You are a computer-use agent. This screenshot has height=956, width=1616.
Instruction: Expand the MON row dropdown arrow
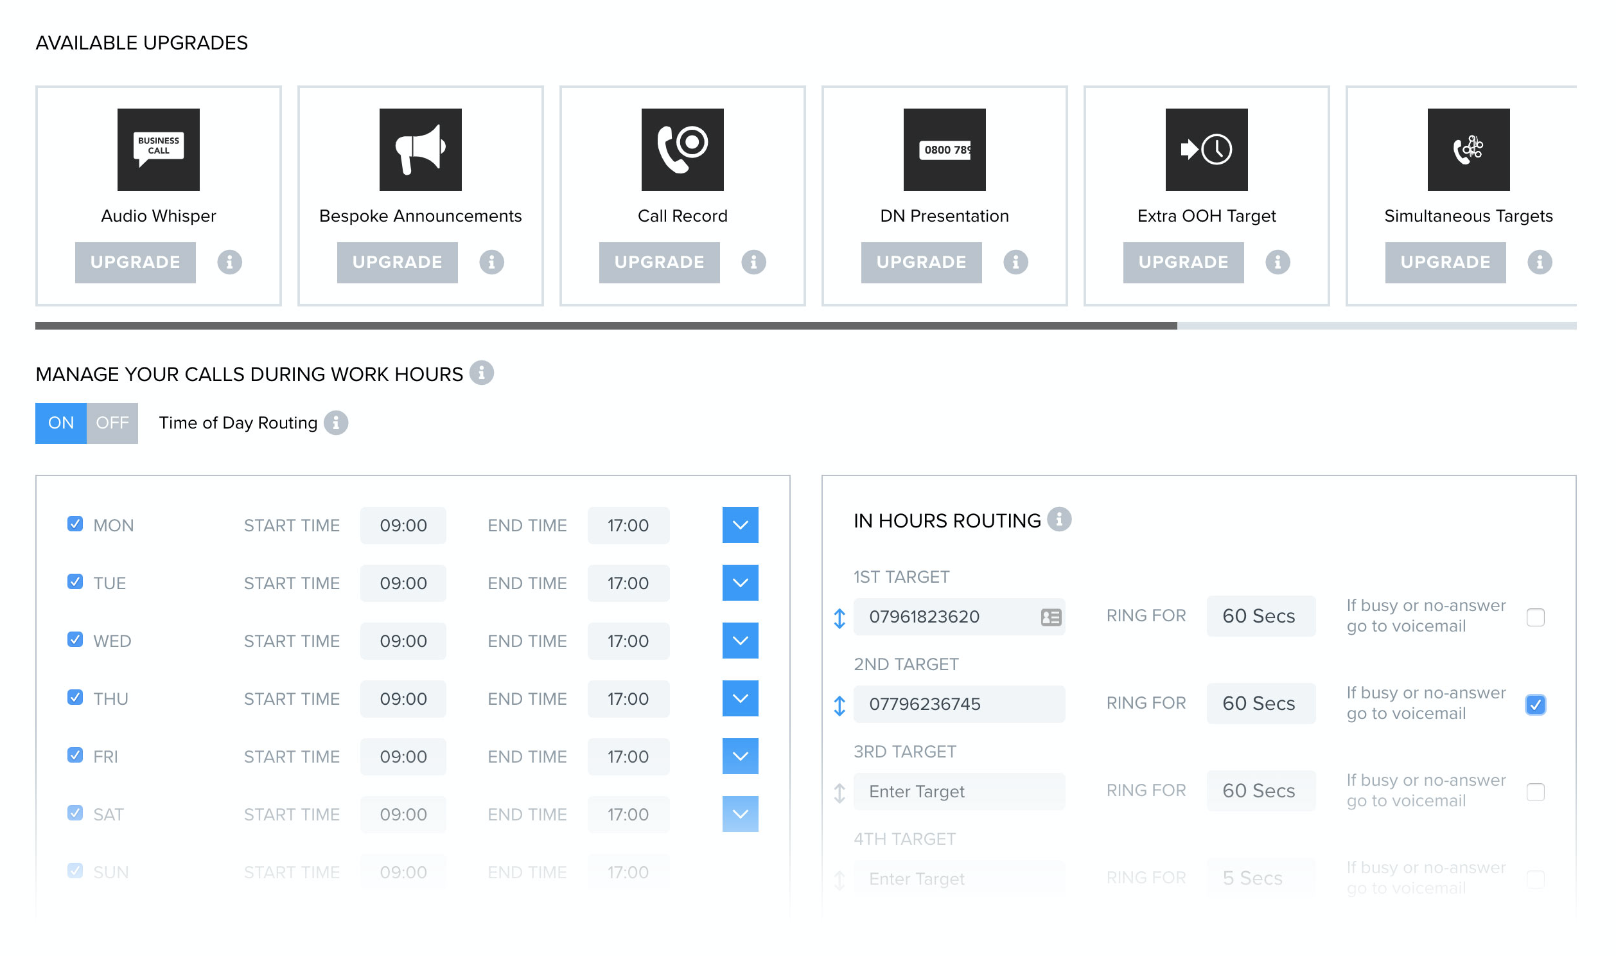point(741,525)
